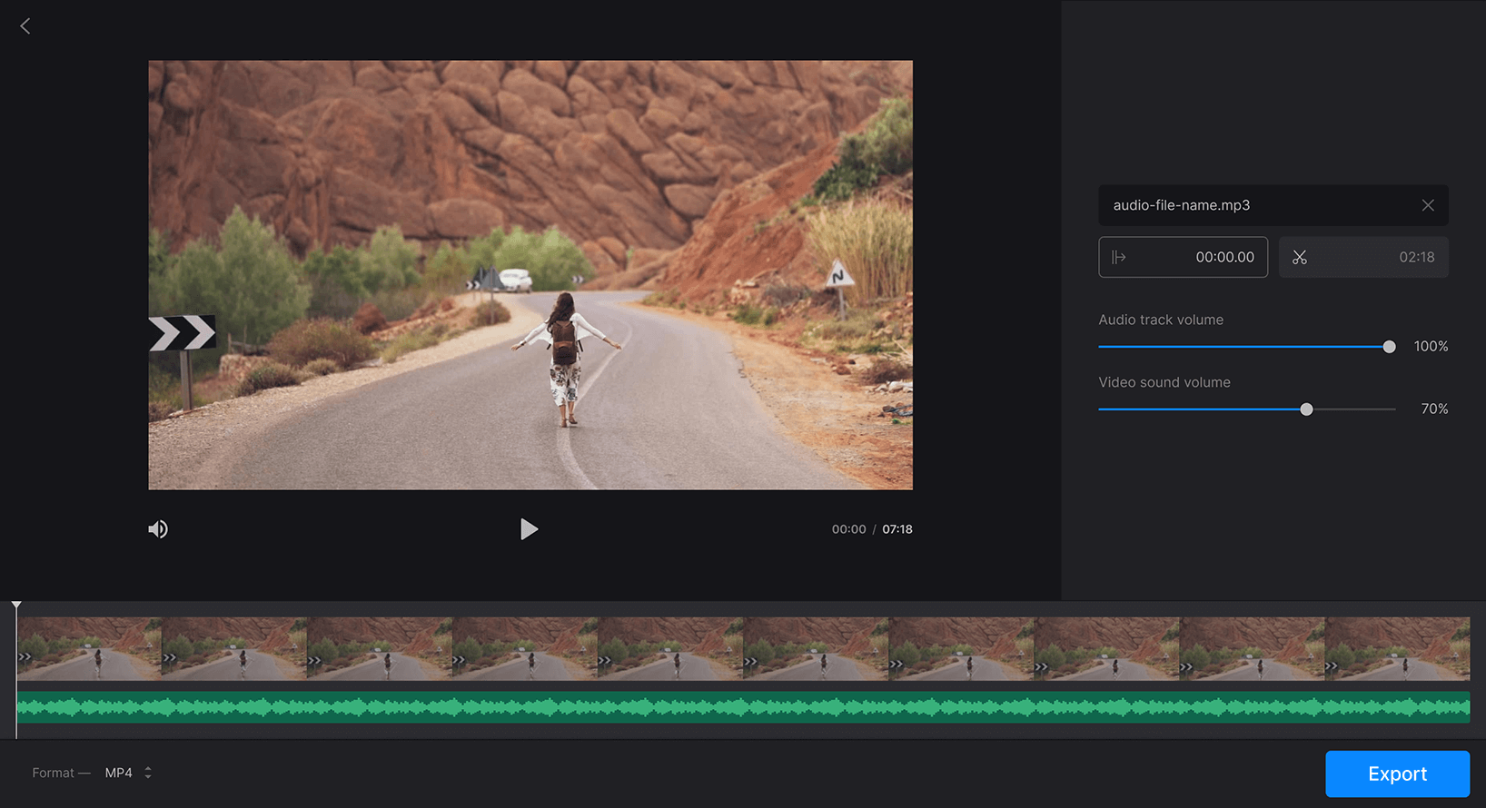Click the 00:00 current time text
The width and height of the screenshot is (1486, 808).
coord(848,529)
